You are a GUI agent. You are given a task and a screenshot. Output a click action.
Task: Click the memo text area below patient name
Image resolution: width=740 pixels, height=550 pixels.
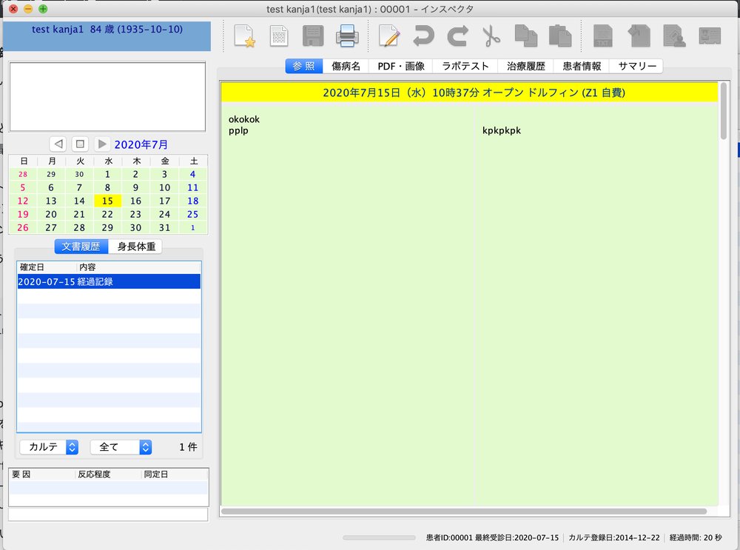point(107,97)
